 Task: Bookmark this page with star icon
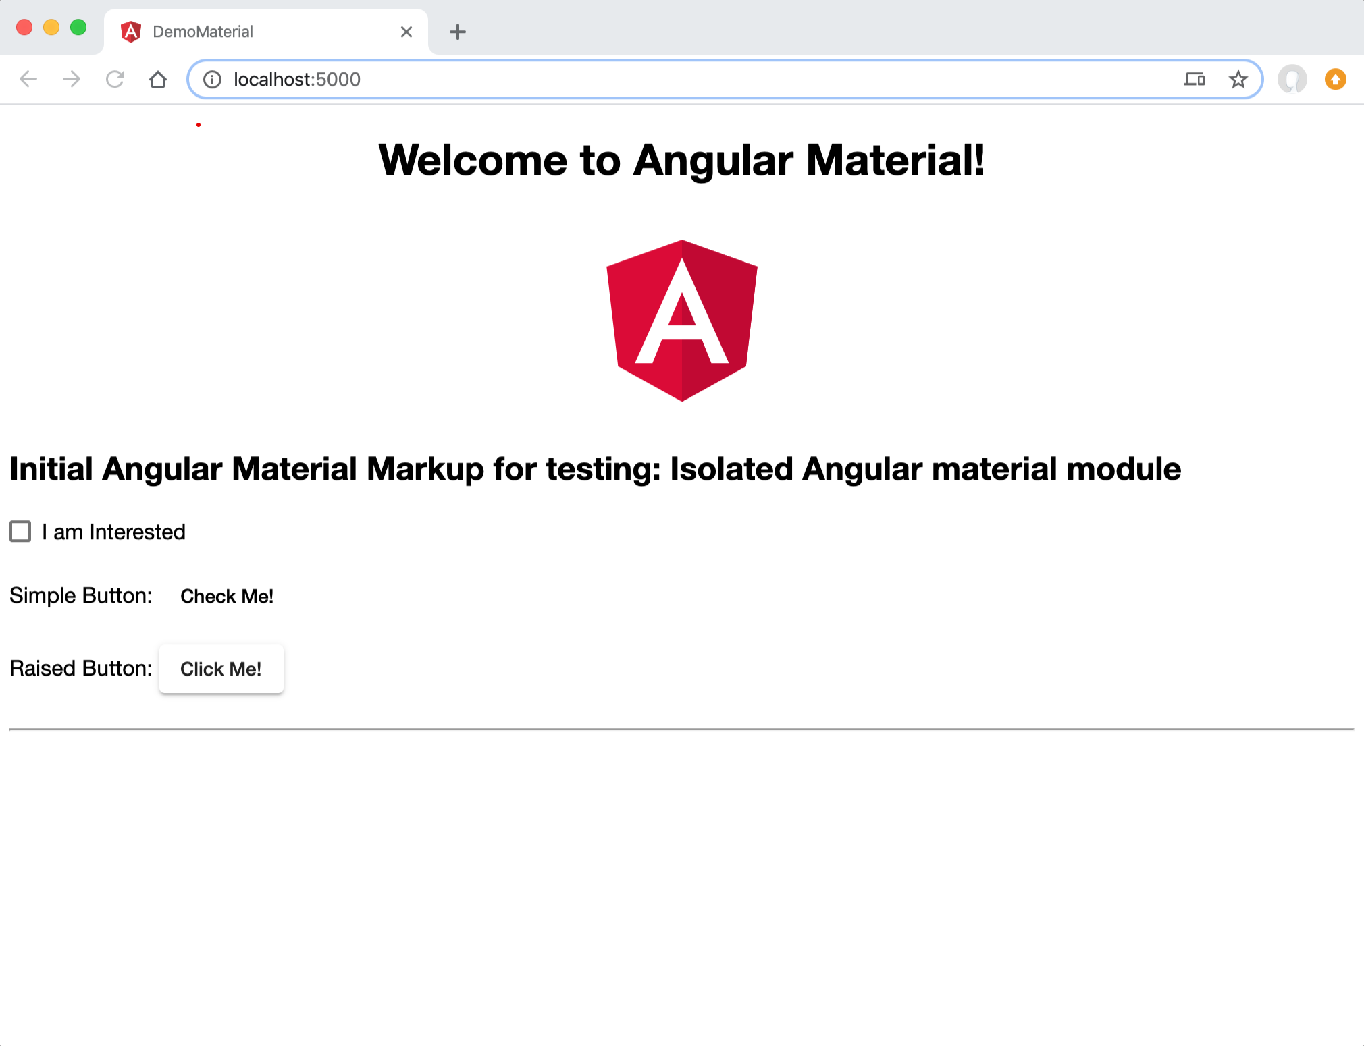click(1238, 80)
